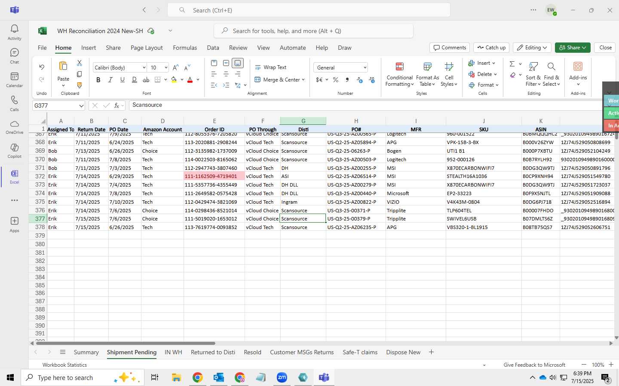The width and height of the screenshot is (619, 386).
Task: Expand the borders dropdown arrow
Action: (x=165, y=80)
